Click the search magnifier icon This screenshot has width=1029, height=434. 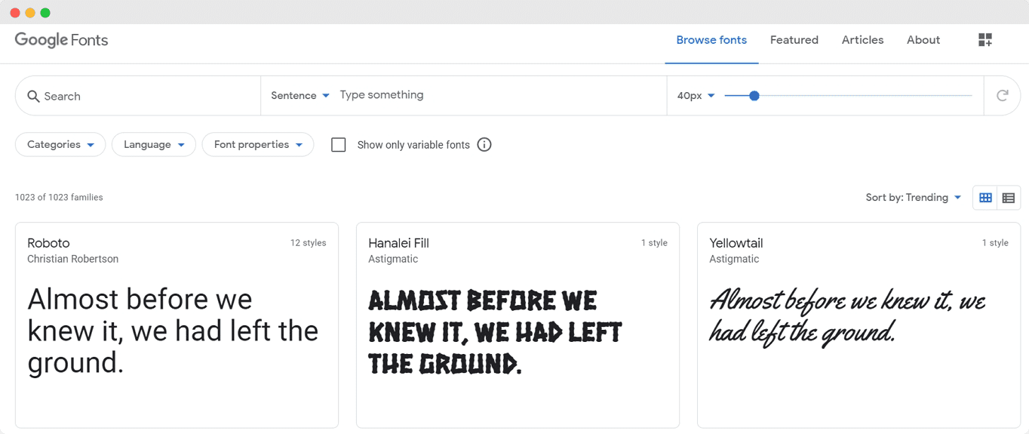click(x=33, y=96)
